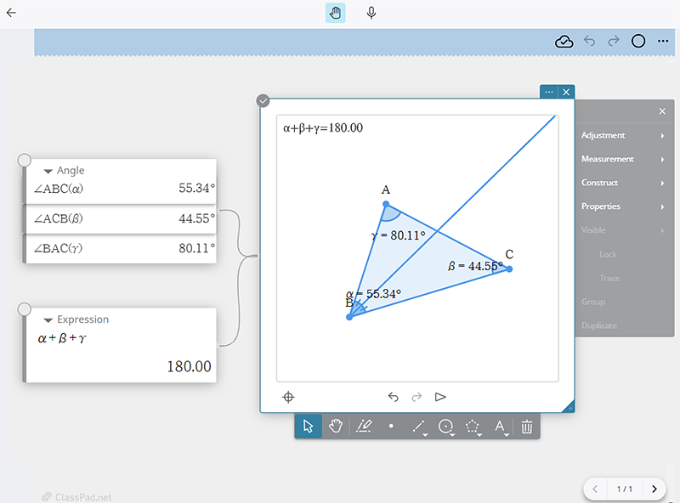Select the hand touch mode icon
This screenshot has width=680, height=503.
[x=335, y=13]
